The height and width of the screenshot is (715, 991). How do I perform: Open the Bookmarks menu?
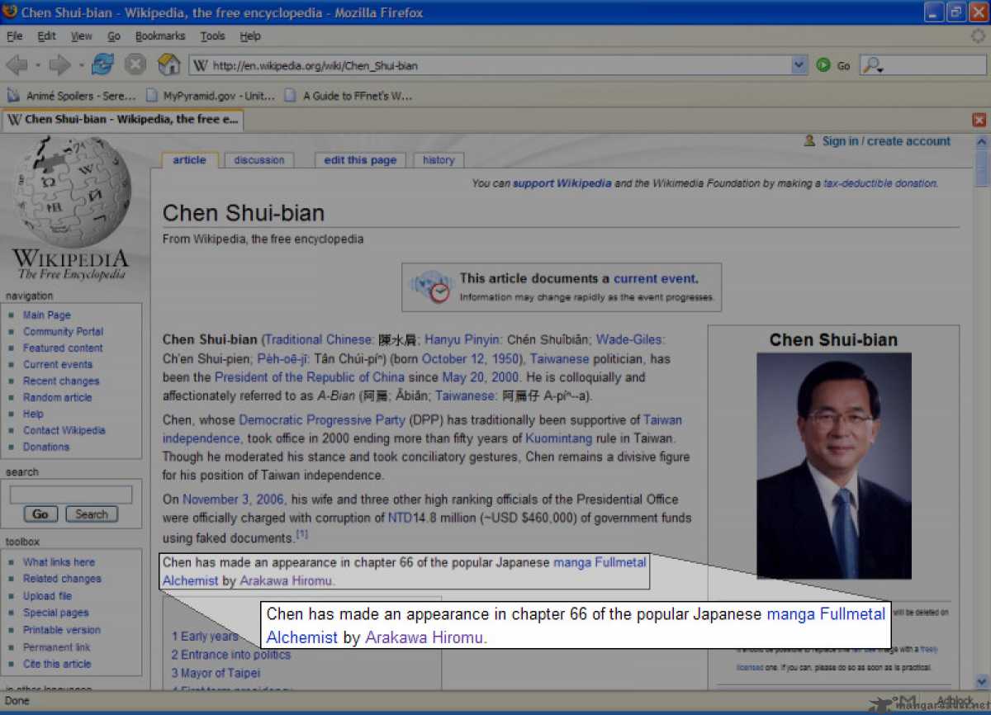point(161,36)
